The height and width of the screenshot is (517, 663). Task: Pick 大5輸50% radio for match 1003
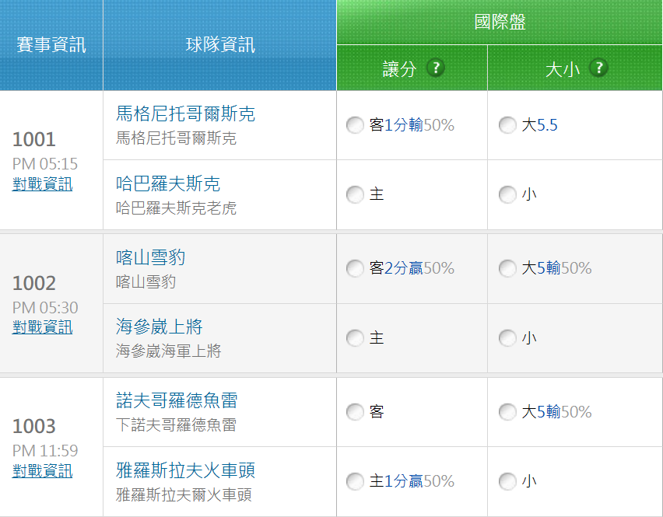click(507, 412)
